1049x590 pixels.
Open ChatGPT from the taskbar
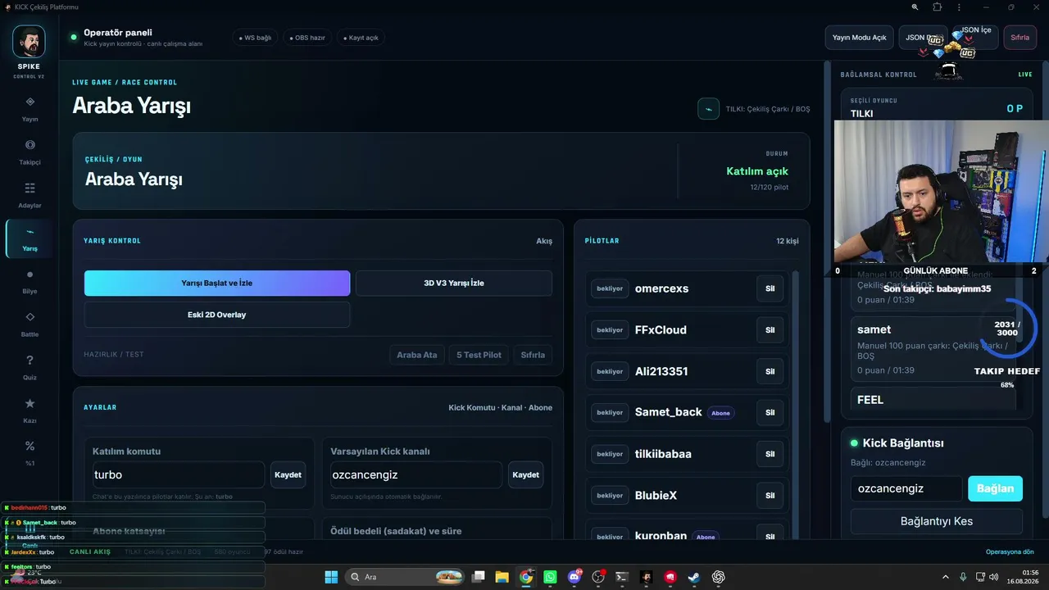click(x=719, y=577)
